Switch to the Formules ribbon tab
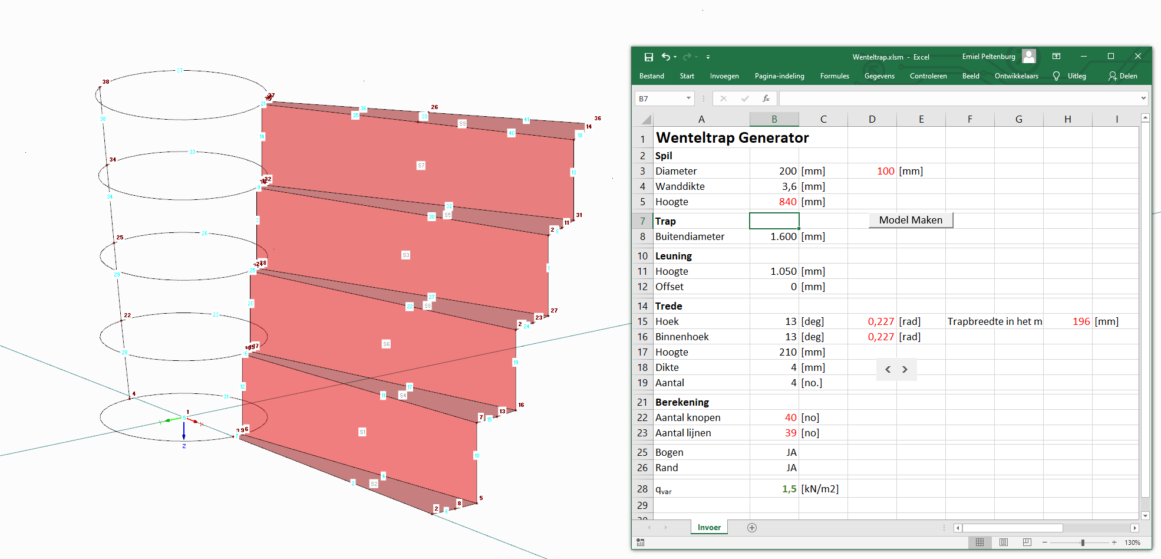Image resolution: width=1161 pixels, height=559 pixels. [835, 76]
